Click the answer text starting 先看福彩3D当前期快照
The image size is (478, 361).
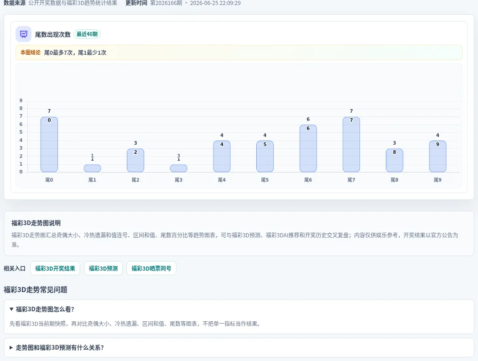click(x=136, y=324)
